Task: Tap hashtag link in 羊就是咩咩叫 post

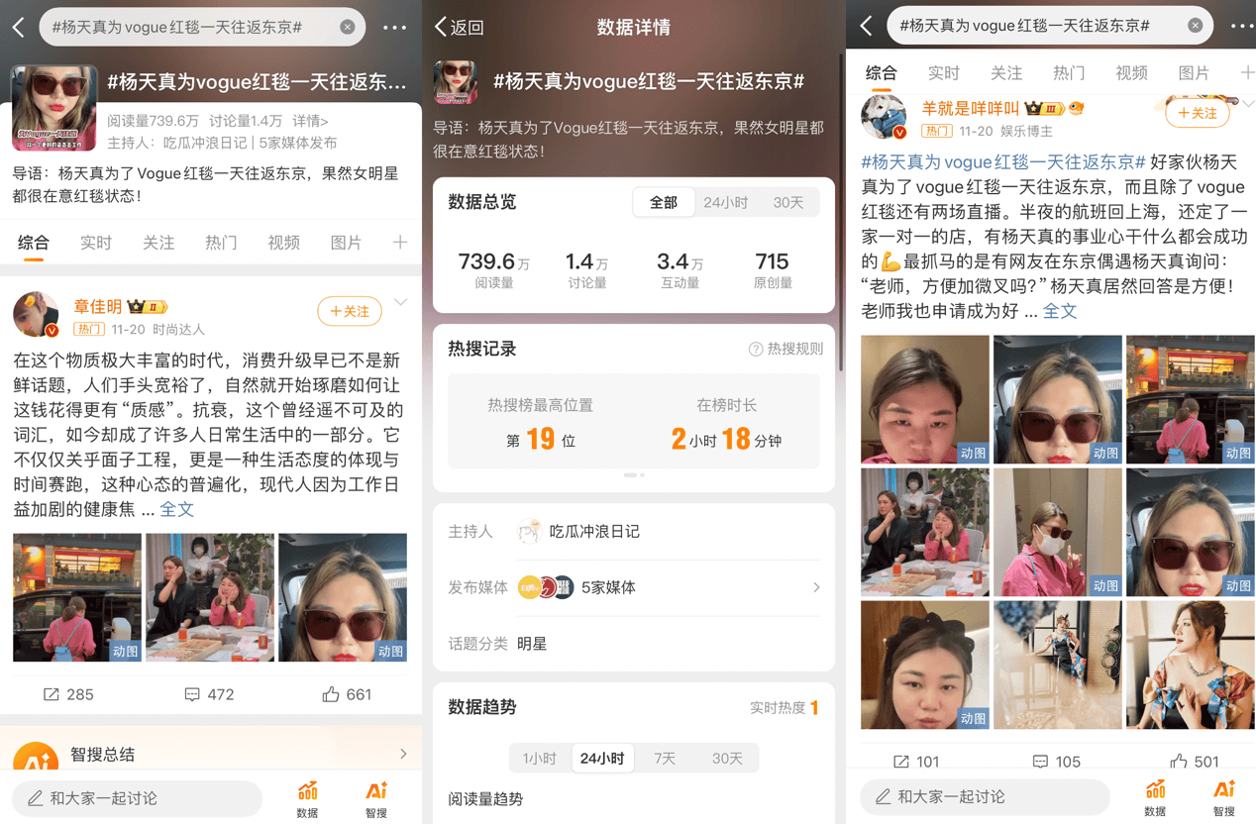Action: click(x=1003, y=161)
